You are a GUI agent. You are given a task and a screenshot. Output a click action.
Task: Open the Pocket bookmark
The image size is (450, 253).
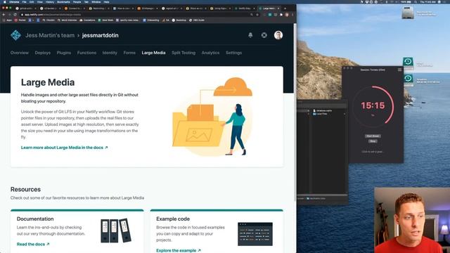coord(20,20)
